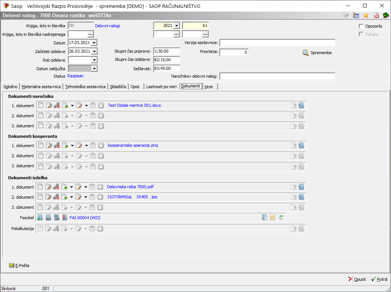The width and height of the screenshot is (391, 292).
Task: Click the blue documents icon at right of Fascikel row
Action: [x=265, y=217]
